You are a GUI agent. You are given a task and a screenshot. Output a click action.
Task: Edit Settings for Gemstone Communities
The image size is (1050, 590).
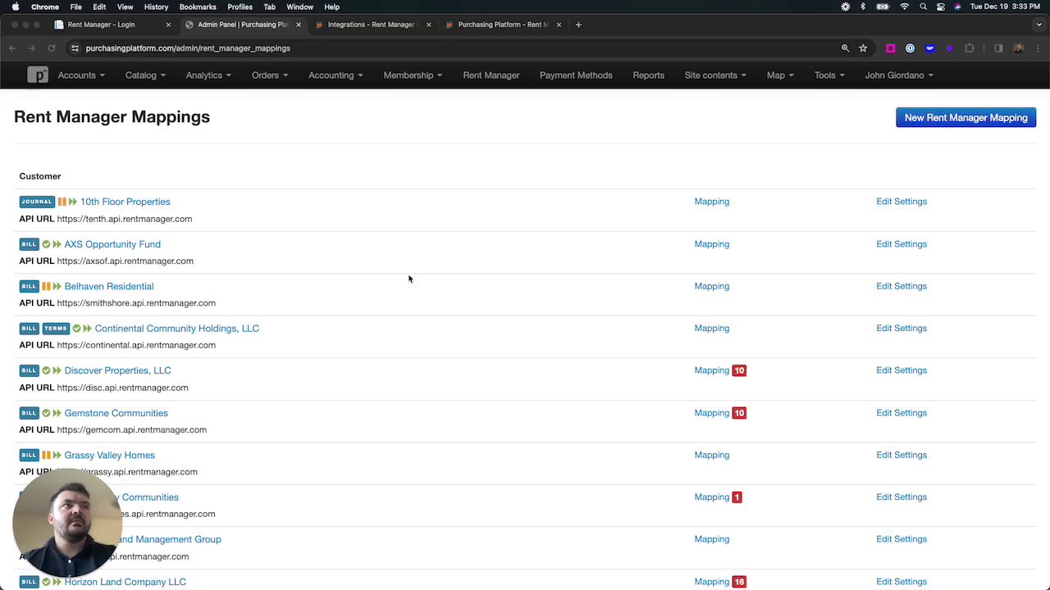[902, 413]
